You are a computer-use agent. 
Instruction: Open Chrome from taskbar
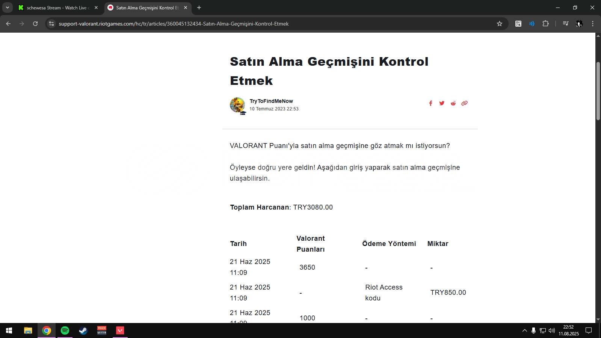click(47, 330)
